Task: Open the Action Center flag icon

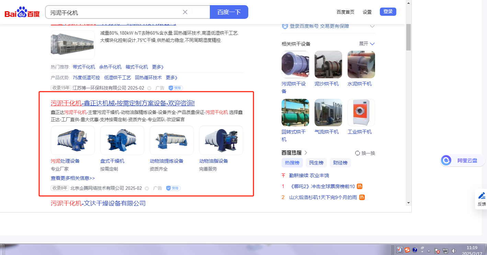Action: (x=437, y=251)
